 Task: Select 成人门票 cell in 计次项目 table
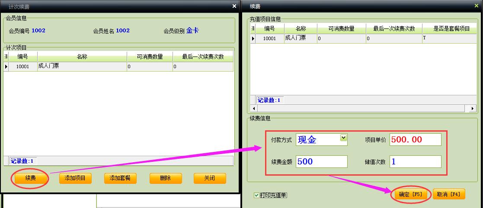click(82, 66)
